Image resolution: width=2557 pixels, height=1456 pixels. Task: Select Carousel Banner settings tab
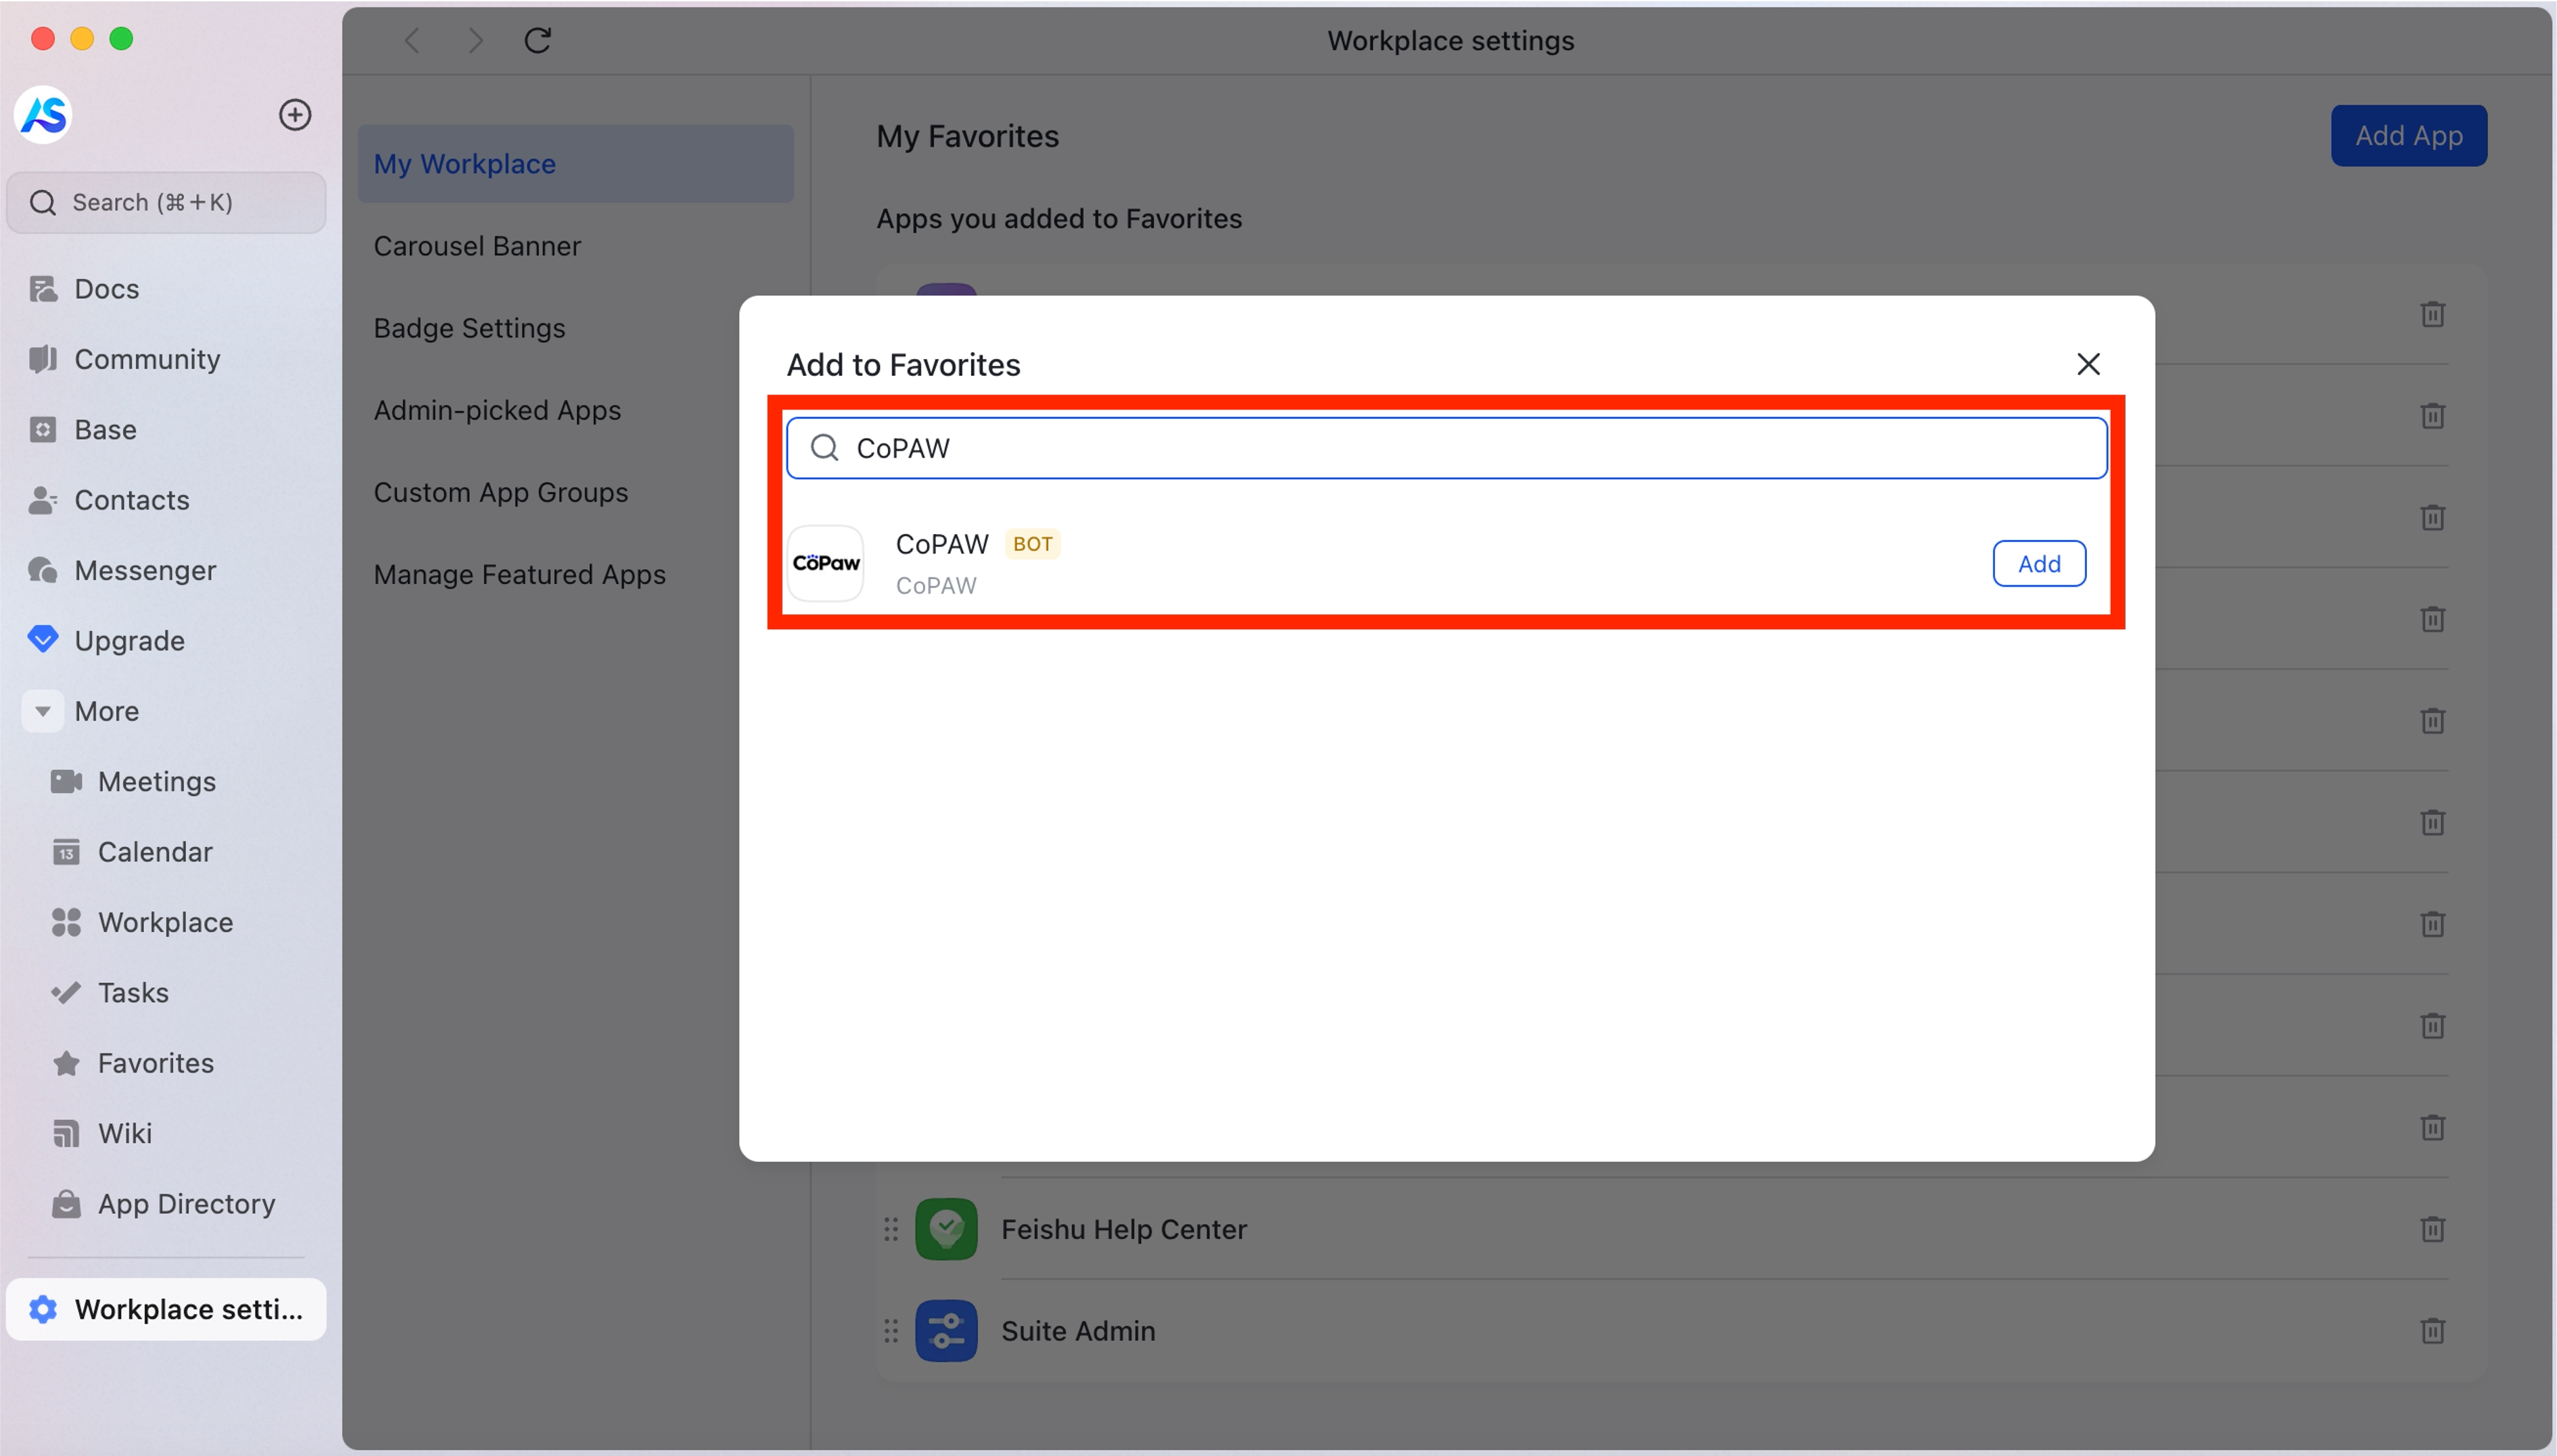476,246
